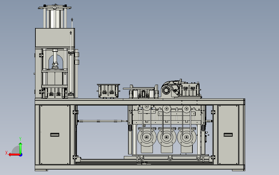This screenshot has width=279, height=175.
Task: Select the top plate of the press cylinder
Action: [x=55, y=8]
